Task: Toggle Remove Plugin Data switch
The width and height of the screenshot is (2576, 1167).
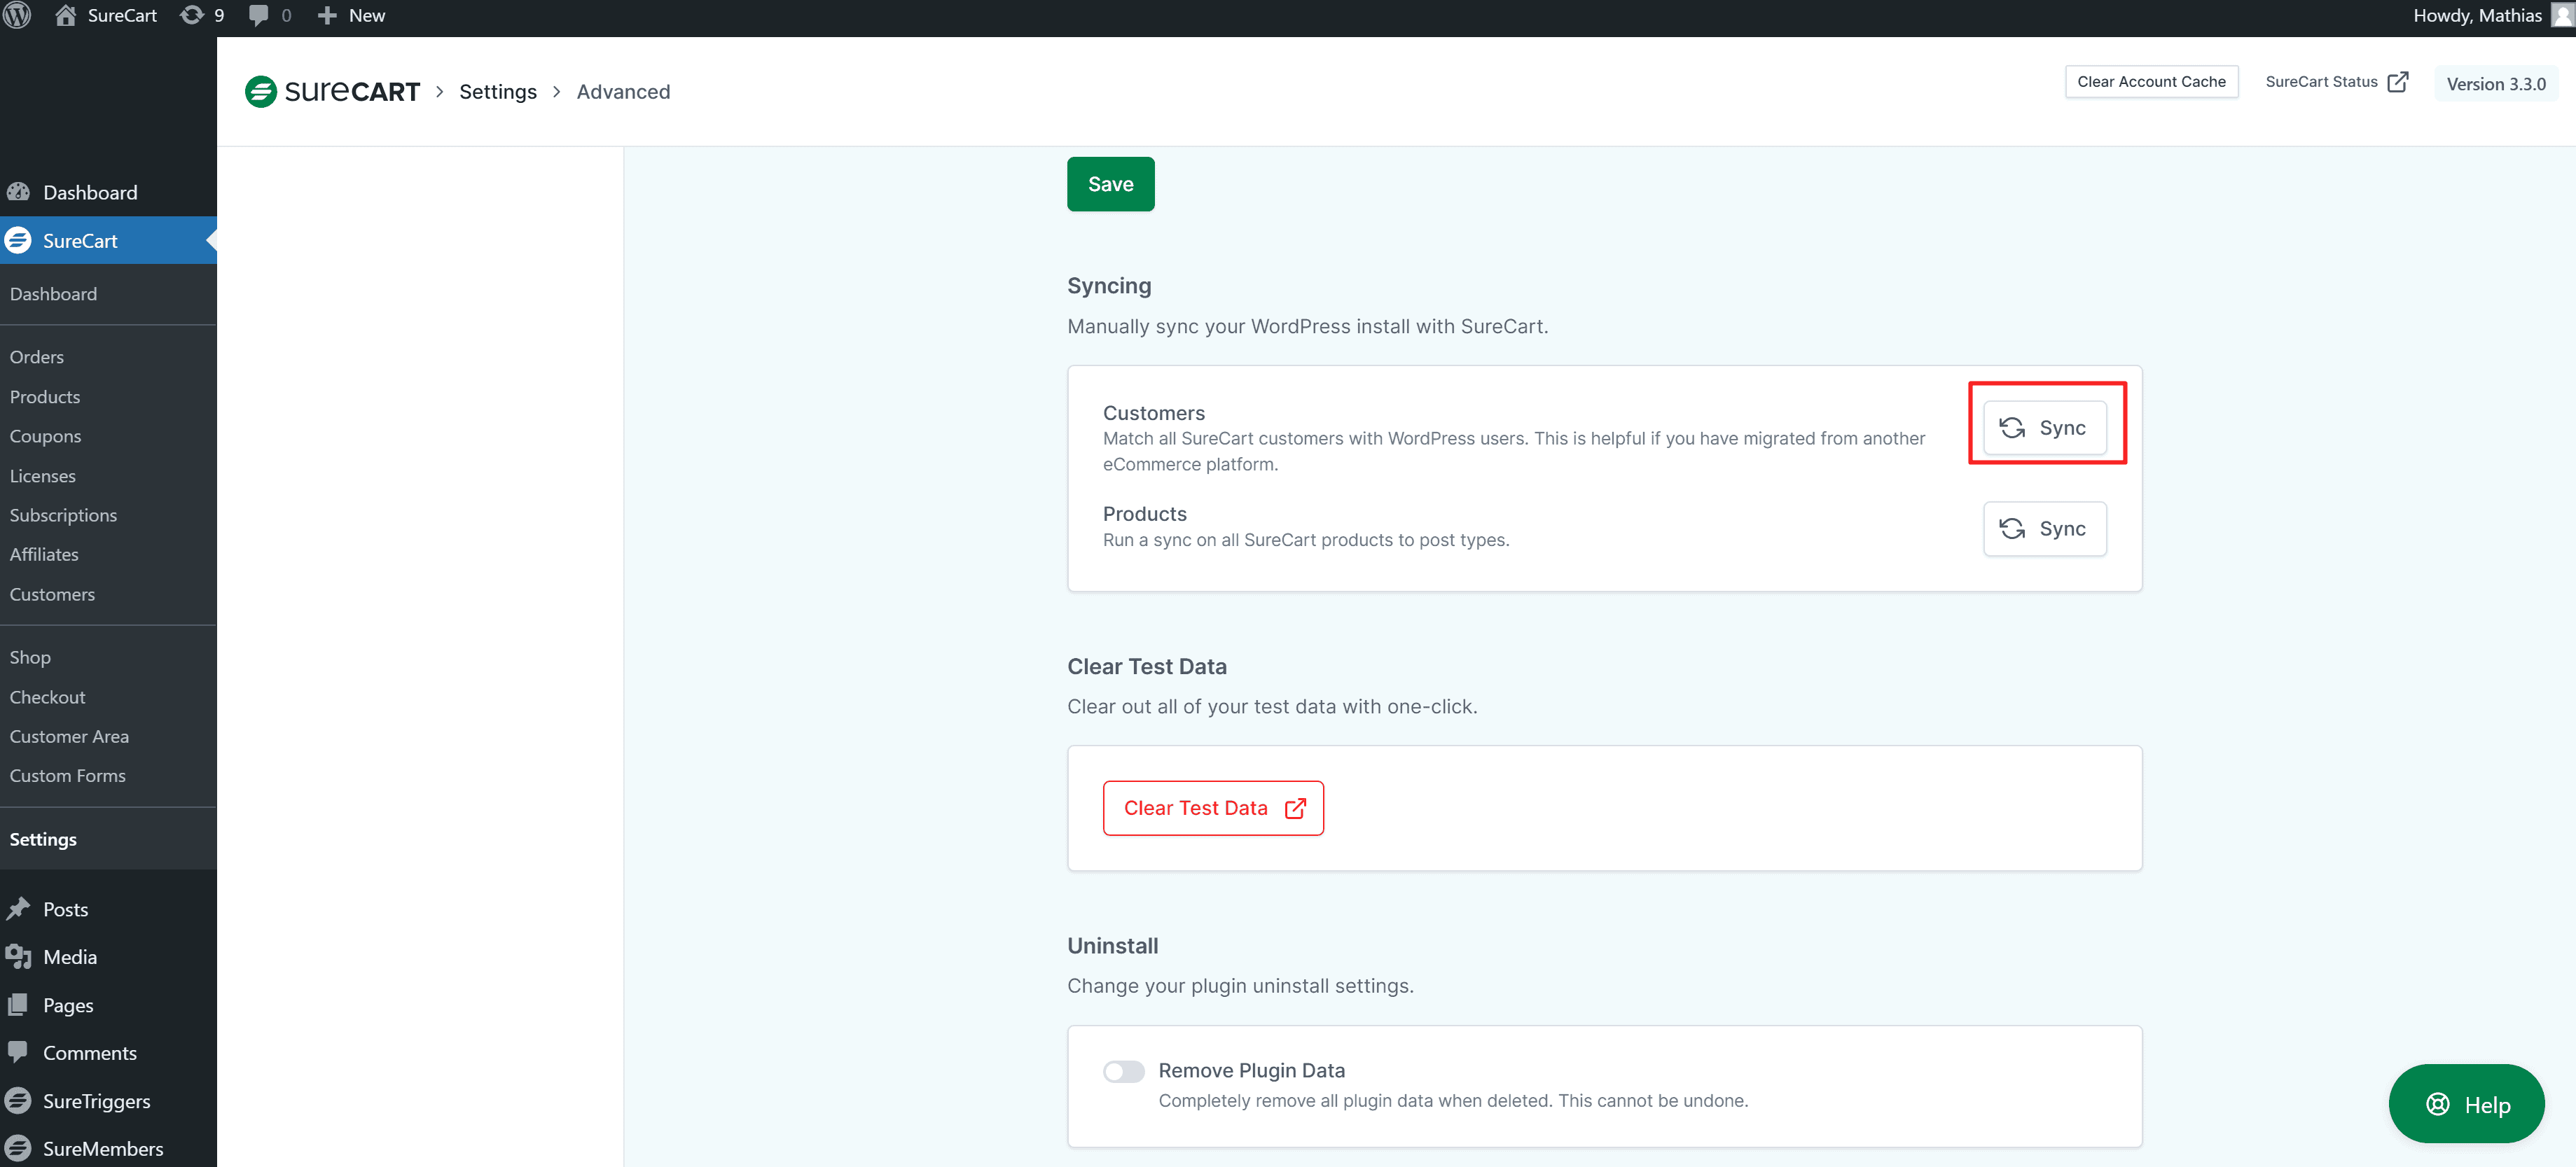Action: 1123,1071
